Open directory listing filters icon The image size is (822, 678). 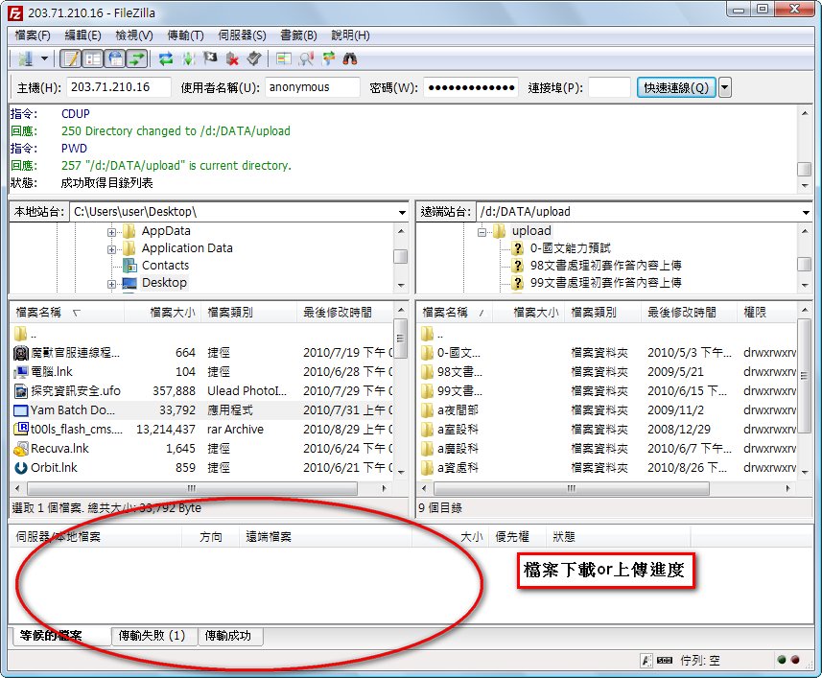pyautogui.click(x=284, y=58)
